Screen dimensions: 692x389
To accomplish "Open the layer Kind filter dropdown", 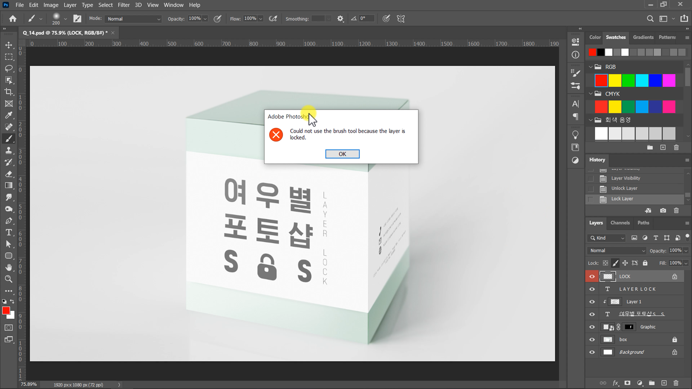I will 607,238.
